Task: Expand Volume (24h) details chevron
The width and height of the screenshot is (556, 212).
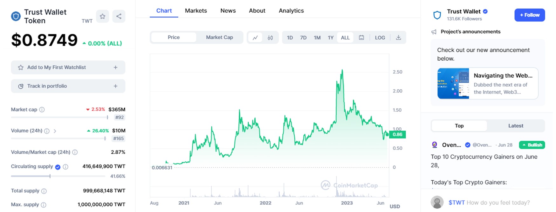Action: [x=55, y=131]
